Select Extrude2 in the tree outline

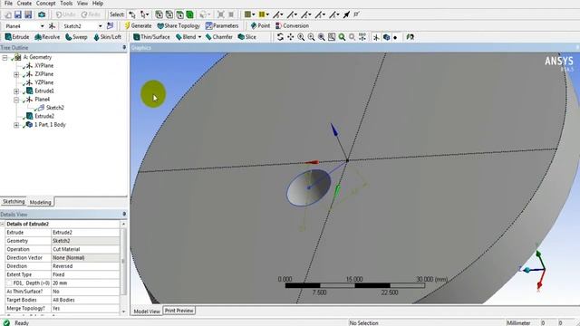tap(44, 116)
